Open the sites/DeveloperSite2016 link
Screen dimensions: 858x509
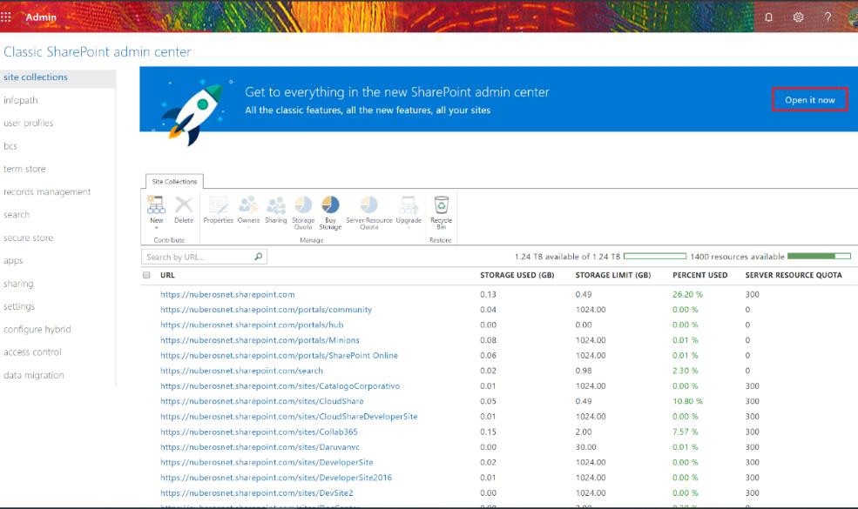click(x=276, y=478)
